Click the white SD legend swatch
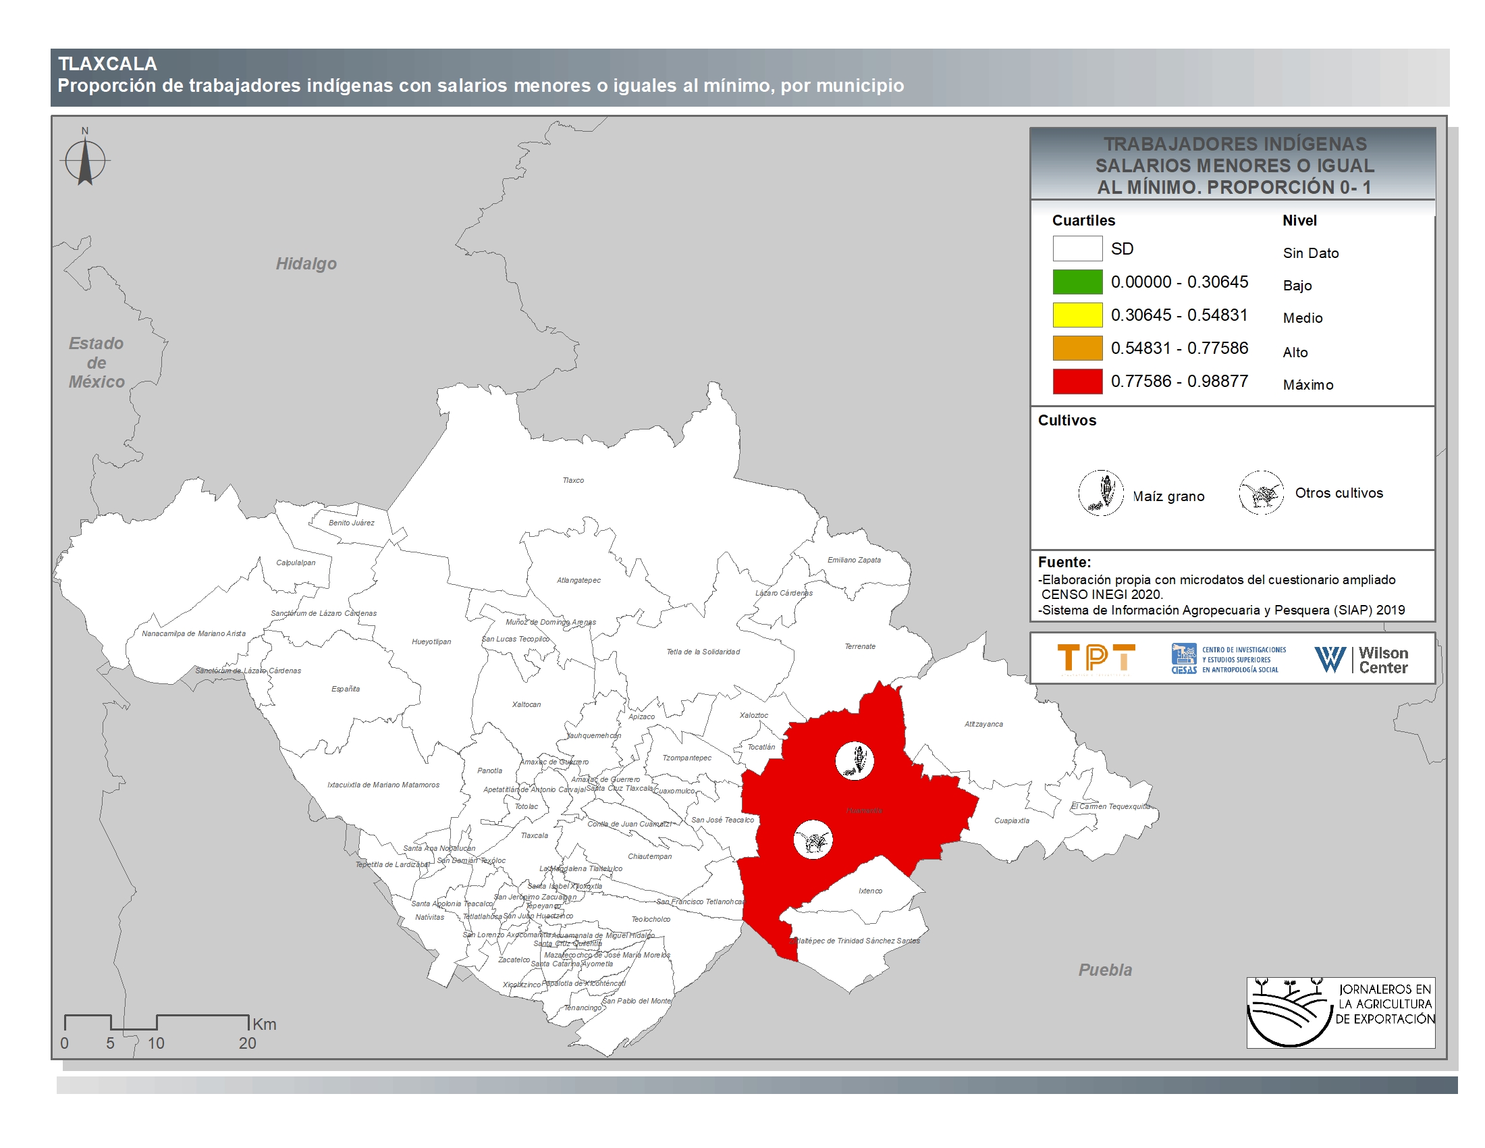1485x1148 pixels. click(1077, 249)
